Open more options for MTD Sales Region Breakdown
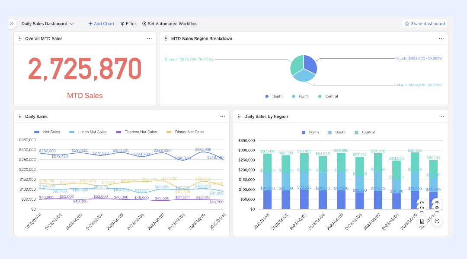This screenshot has width=467, height=259. [441, 38]
